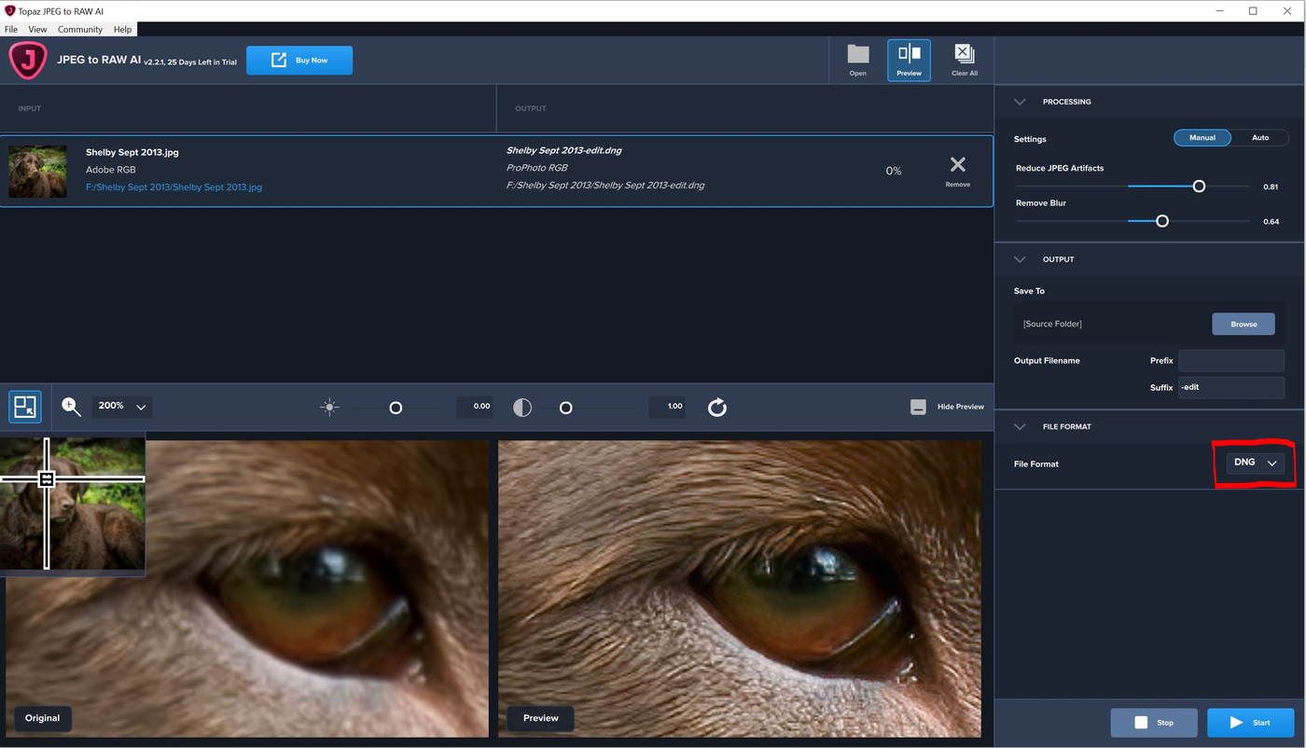Select Manual settings mode

[1202, 138]
